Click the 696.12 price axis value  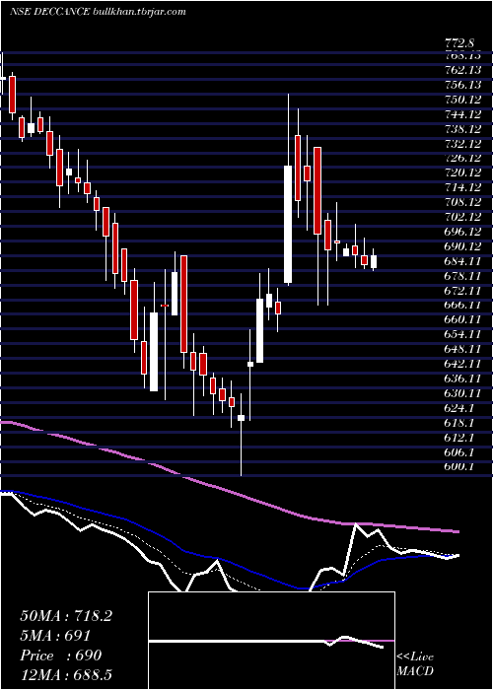click(x=462, y=232)
